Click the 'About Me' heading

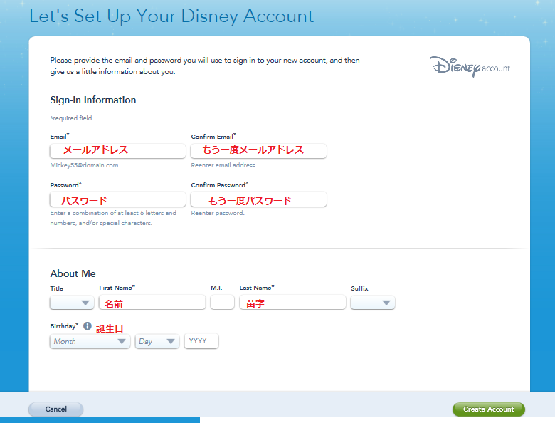click(x=73, y=273)
